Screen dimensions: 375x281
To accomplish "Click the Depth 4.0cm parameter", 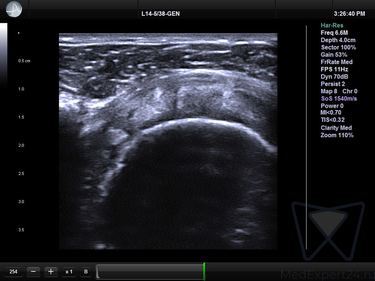I will point(337,40).
